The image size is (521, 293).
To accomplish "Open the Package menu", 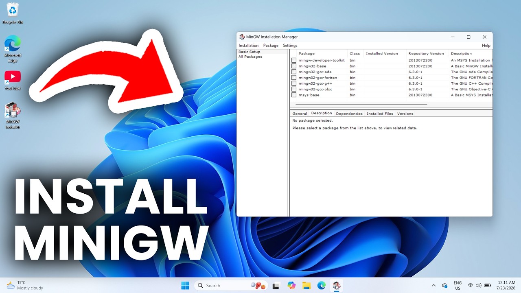I will click(x=271, y=46).
